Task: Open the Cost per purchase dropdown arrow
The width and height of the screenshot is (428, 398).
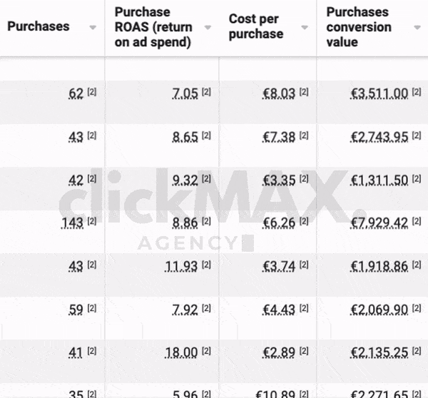Action: pyautogui.click(x=305, y=27)
